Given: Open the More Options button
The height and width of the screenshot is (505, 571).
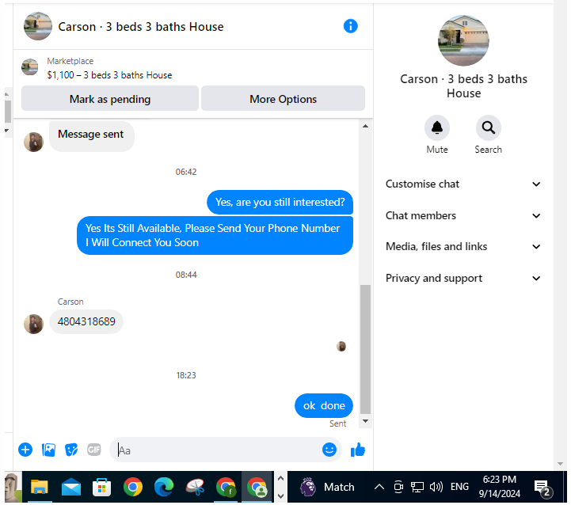Looking at the screenshot, I should pos(283,99).
